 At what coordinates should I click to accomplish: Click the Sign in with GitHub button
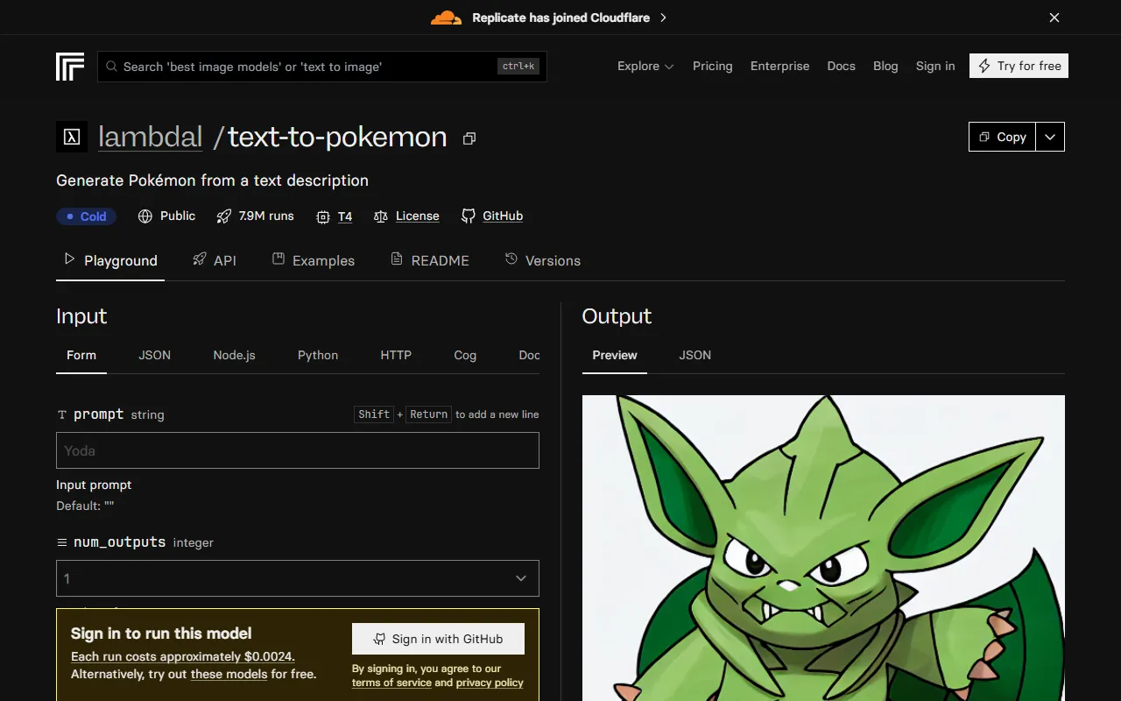point(438,639)
